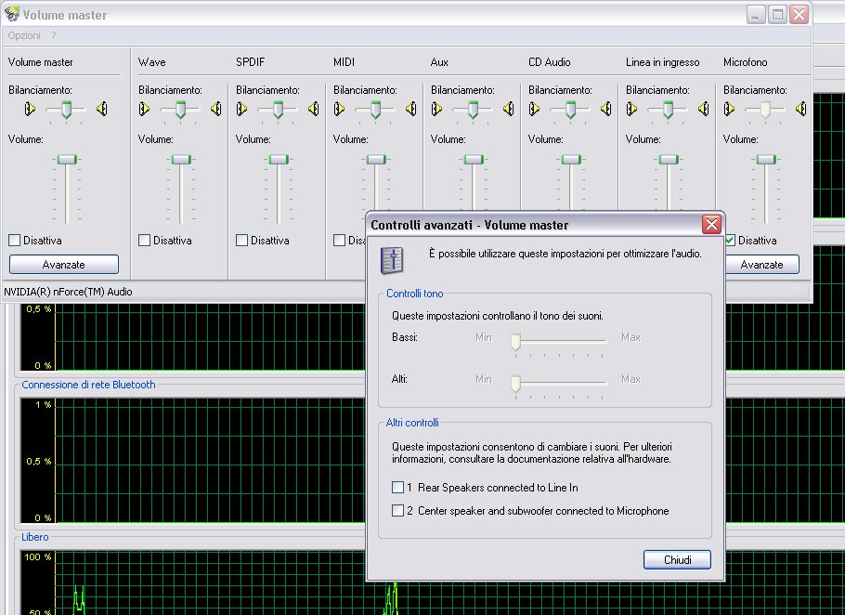Click the Aux volume slider thumb
Screen dimensions: 845x615
(x=474, y=160)
